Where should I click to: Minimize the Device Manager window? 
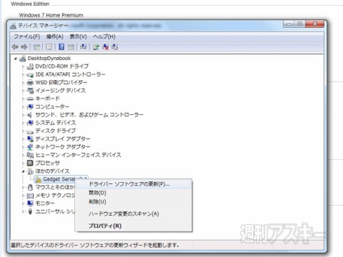pos(289,24)
